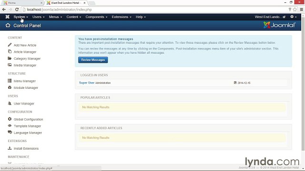305x171 pixels.
Task: Open the Language Manager link
Action: coord(28,133)
